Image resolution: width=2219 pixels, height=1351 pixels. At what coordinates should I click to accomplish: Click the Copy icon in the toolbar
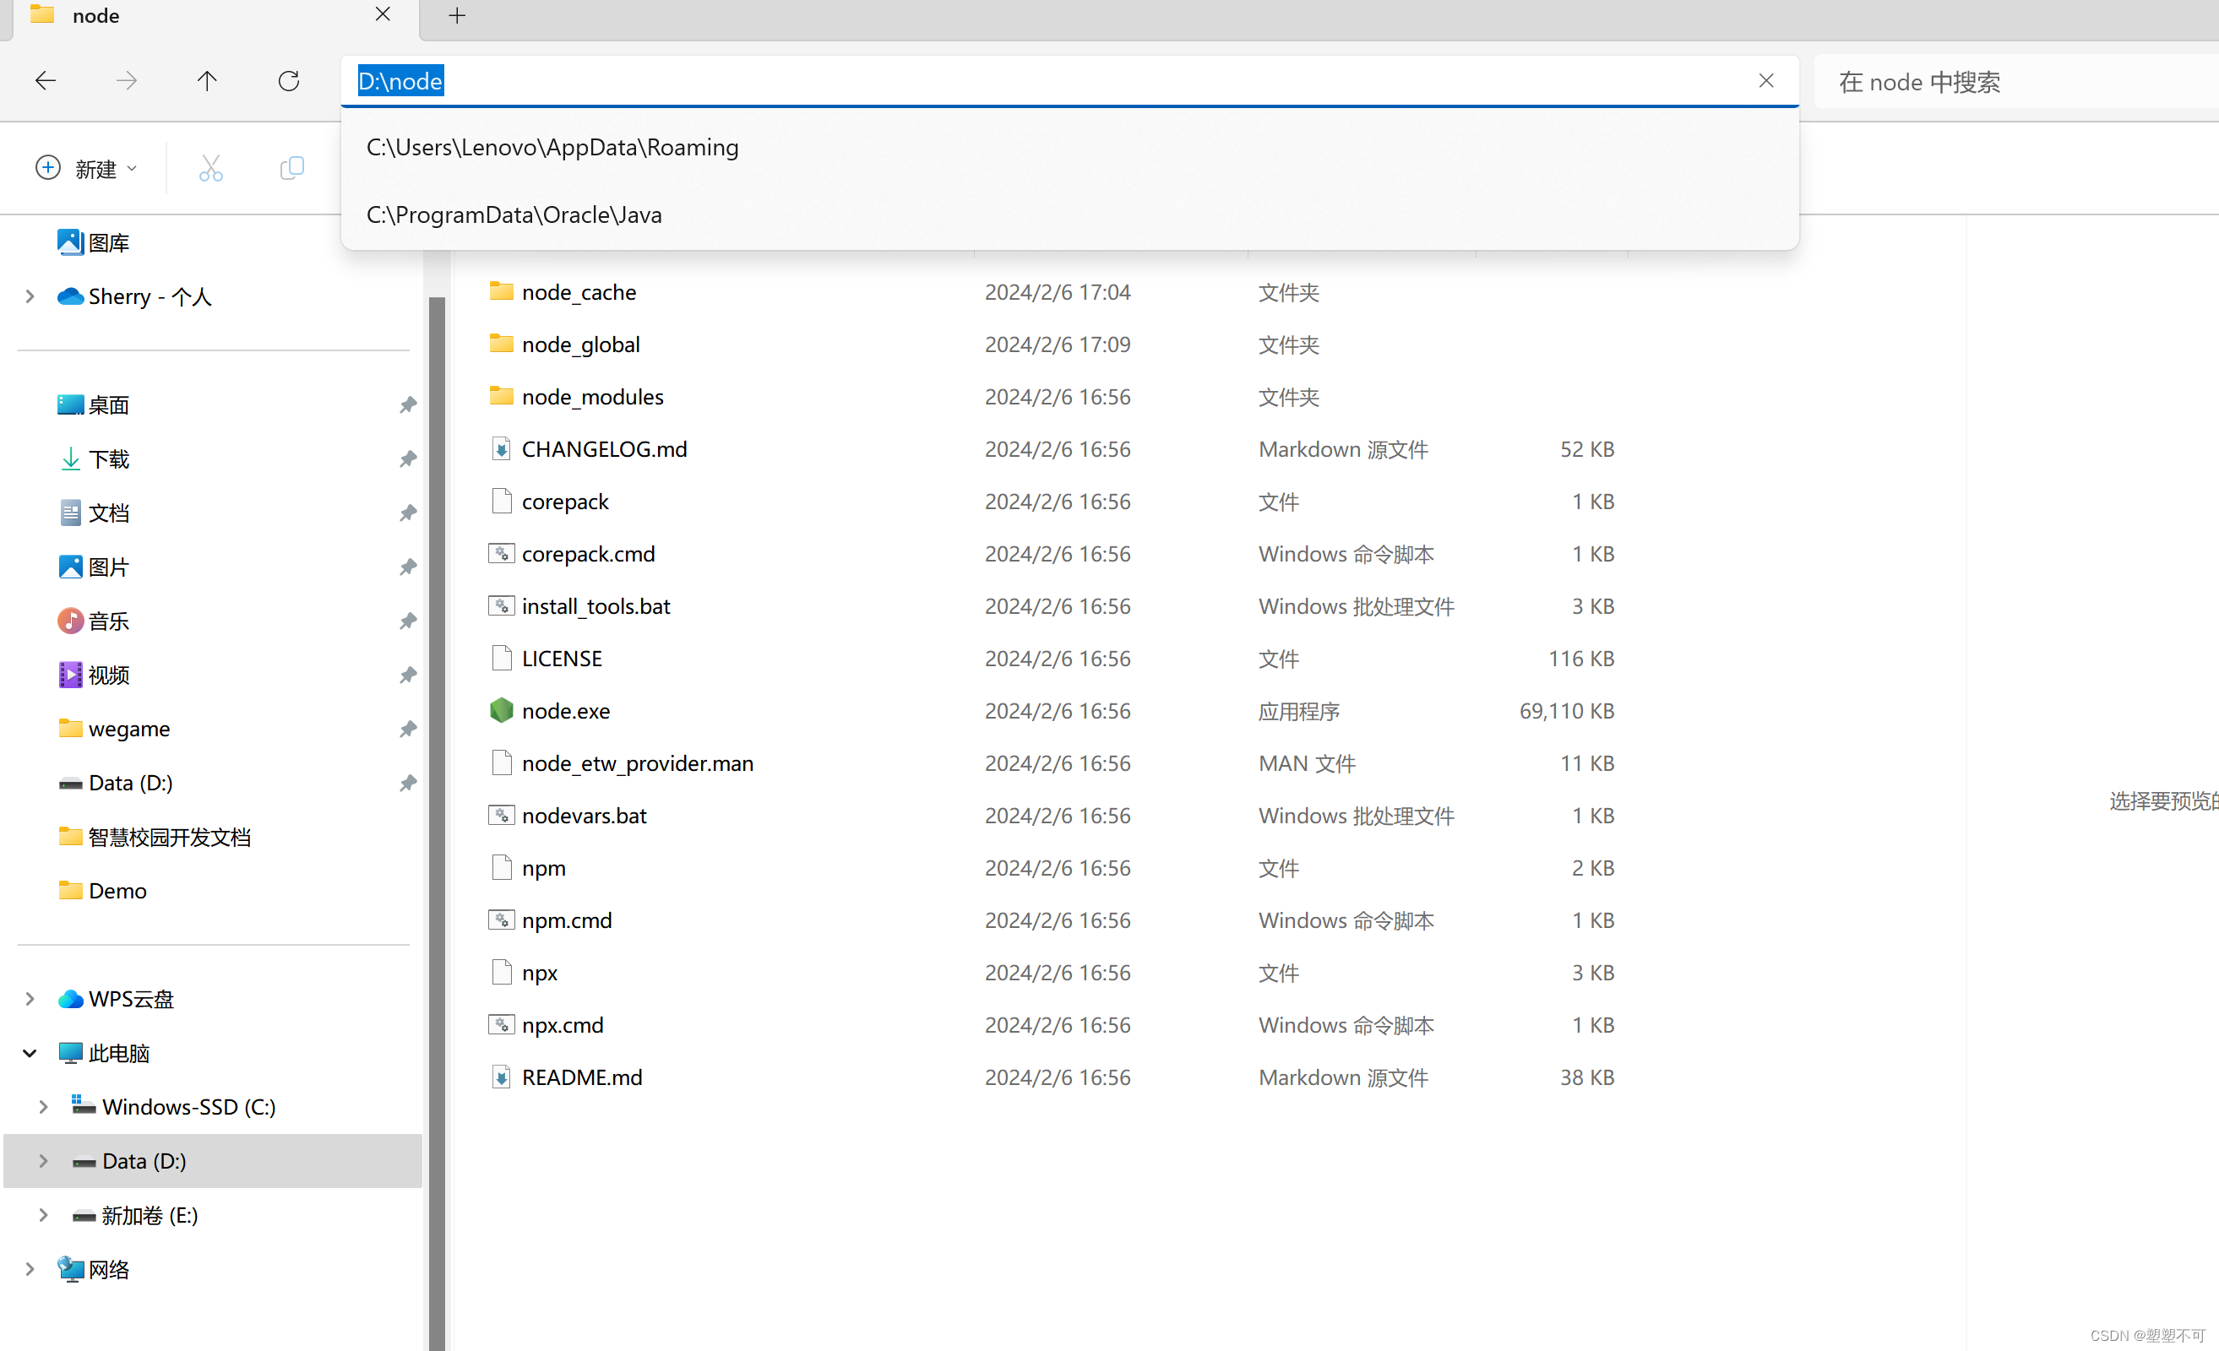point(291,168)
